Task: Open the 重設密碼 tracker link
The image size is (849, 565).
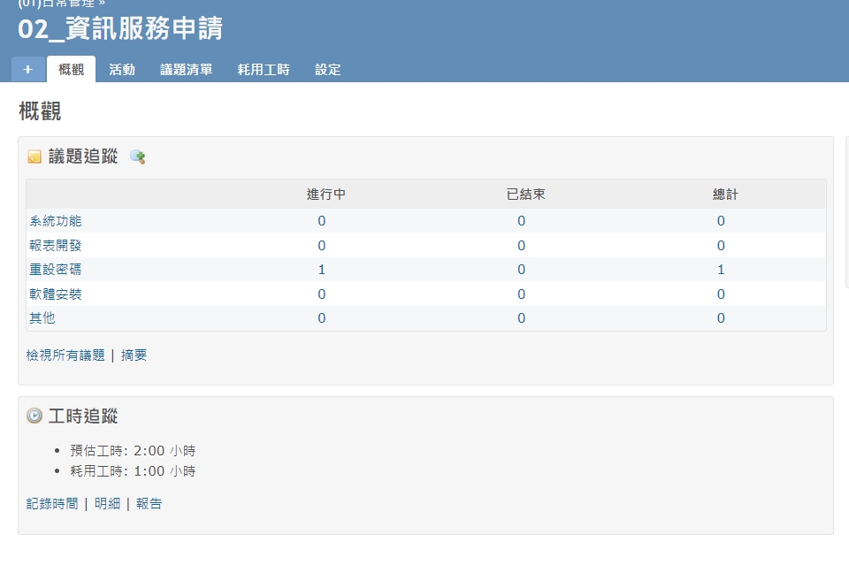Action: pos(56,270)
